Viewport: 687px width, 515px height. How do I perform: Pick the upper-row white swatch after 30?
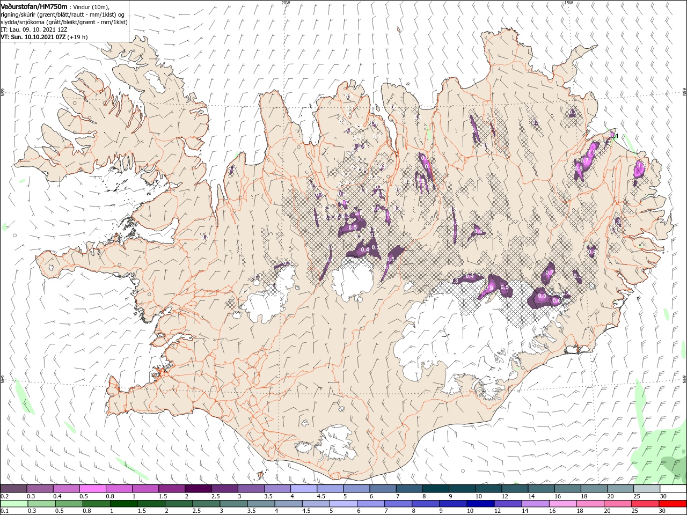tap(674, 489)
